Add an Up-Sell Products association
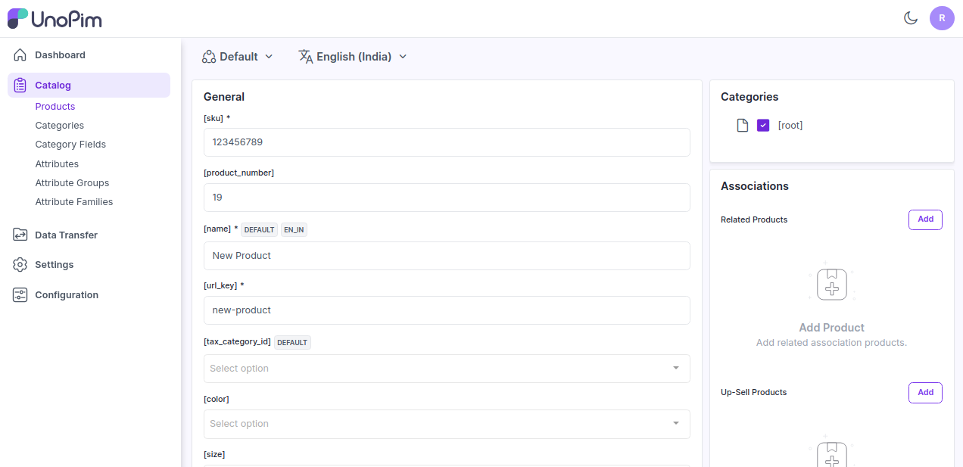Image resolution: width=963 pixels, height=467 pixels. [925, 393]
